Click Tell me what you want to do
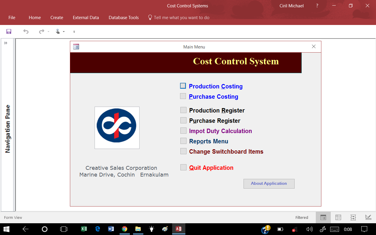Viewport: 376px width, 235px height. [179, 18]
